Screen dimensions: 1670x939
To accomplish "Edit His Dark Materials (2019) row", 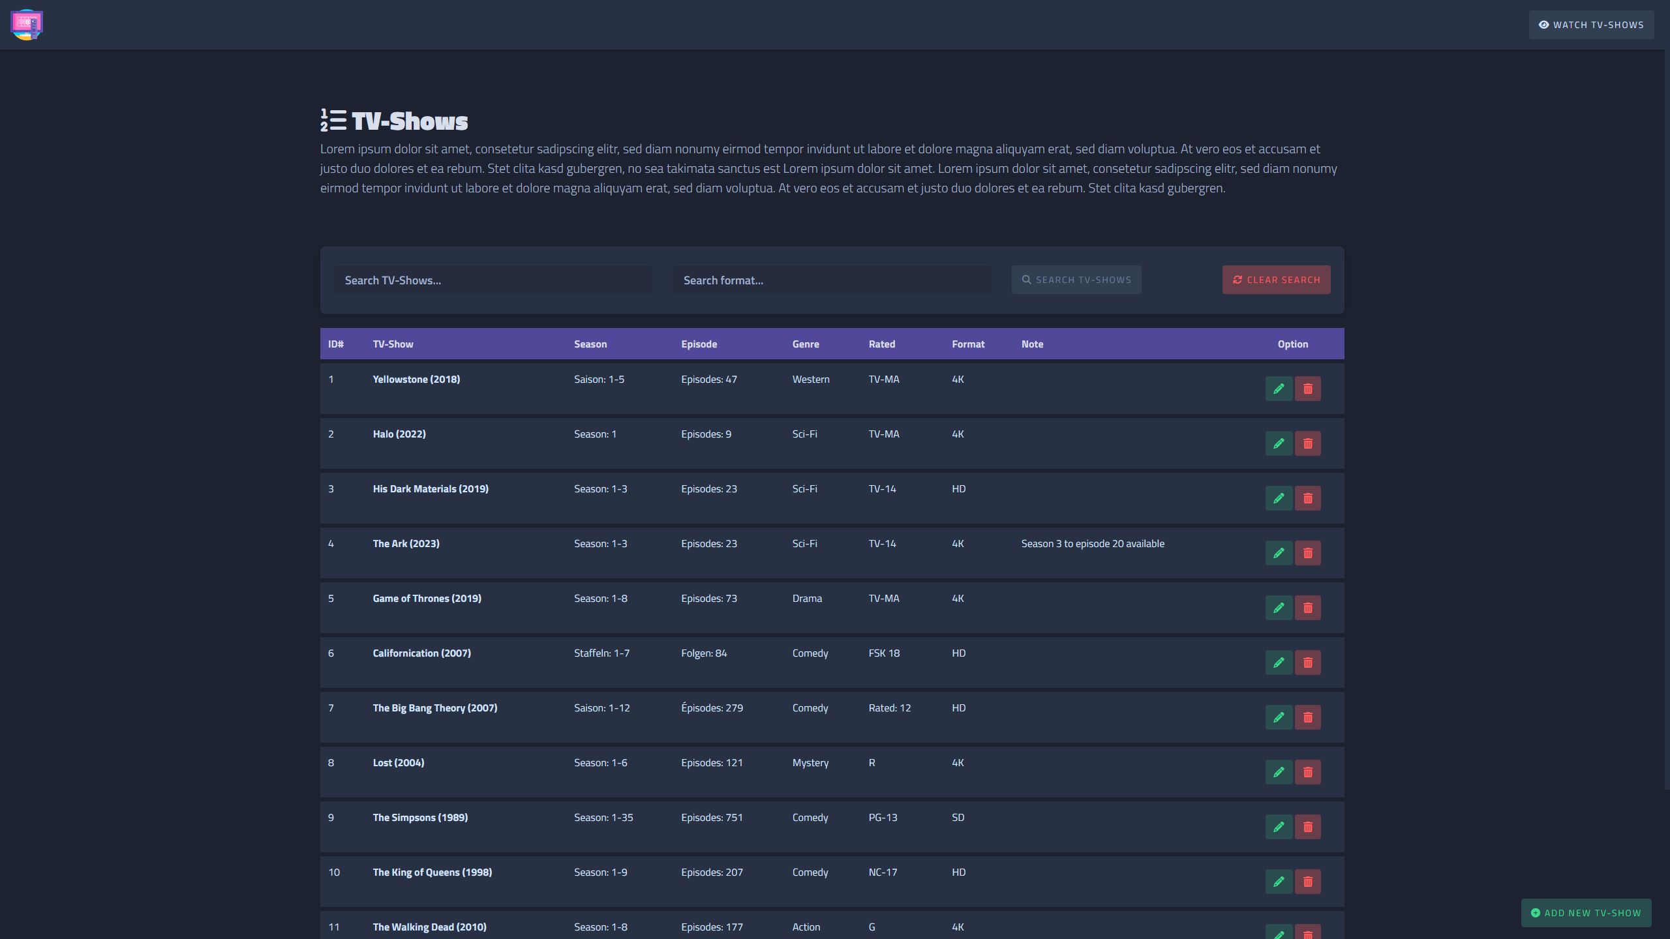I will [x=1279, y=498].
